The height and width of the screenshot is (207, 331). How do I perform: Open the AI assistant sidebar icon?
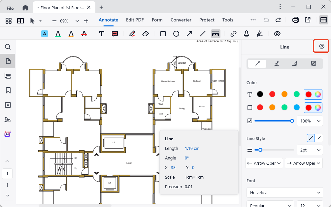pos(8,134)
